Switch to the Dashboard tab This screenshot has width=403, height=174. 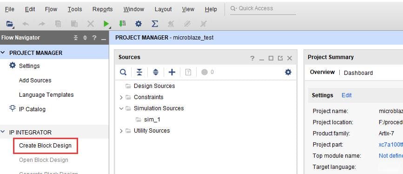[x=358, y=73]
